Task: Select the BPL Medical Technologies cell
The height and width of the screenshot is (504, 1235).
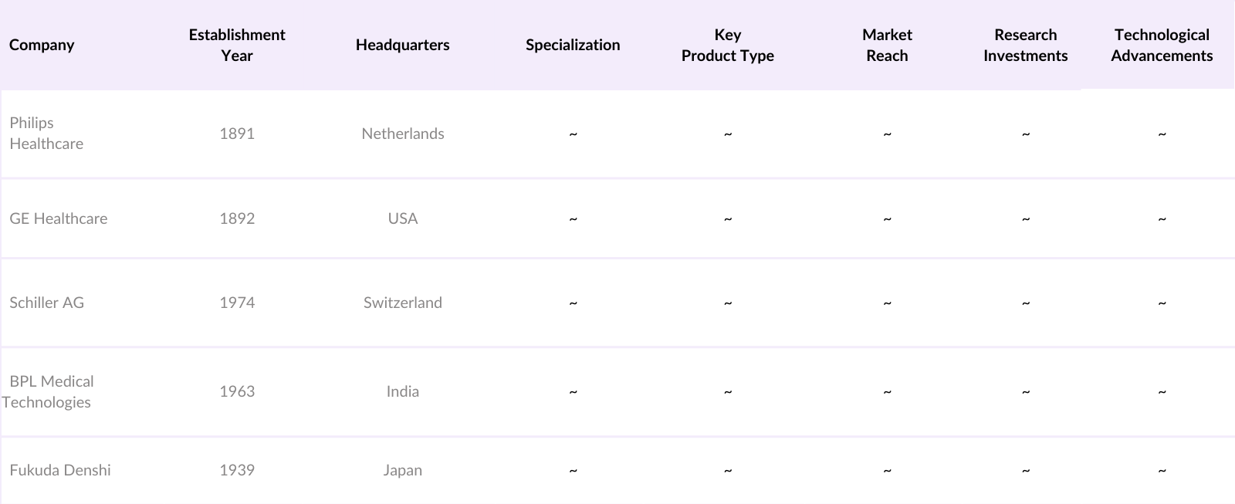Action: 48,391
